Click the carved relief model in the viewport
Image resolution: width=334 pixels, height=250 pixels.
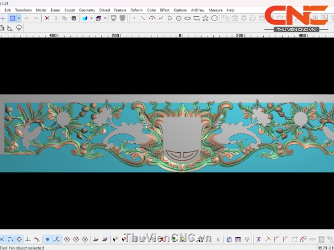click(x=167, y=133)
